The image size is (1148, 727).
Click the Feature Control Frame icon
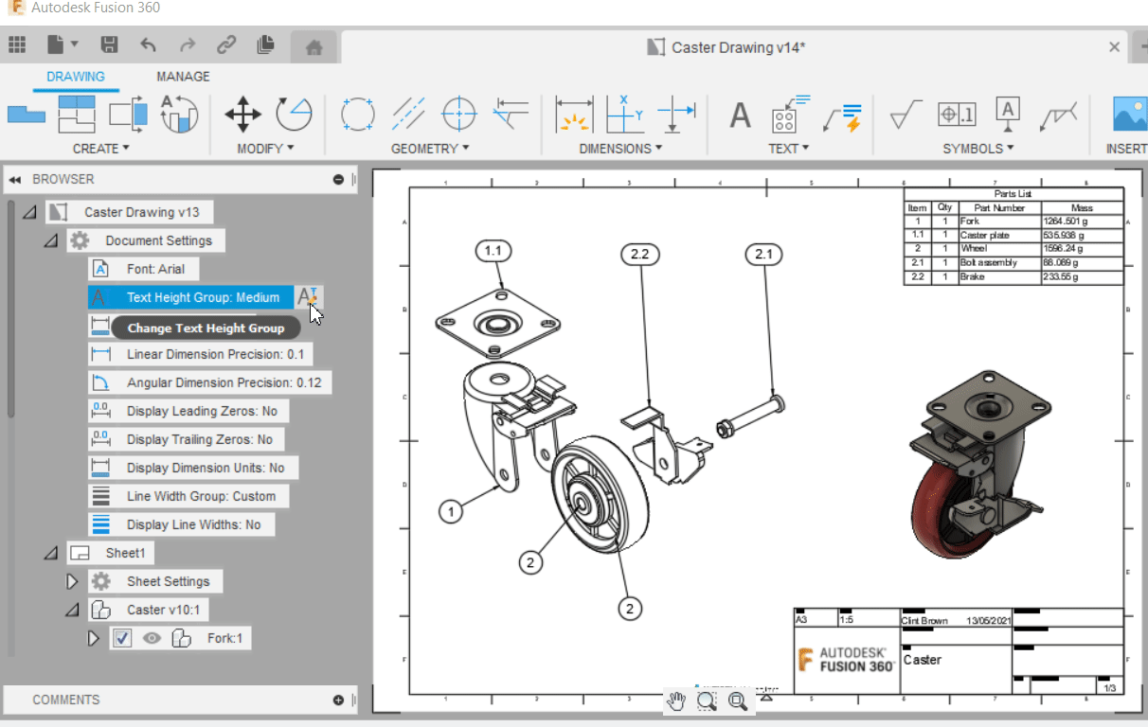pos(957,115)
